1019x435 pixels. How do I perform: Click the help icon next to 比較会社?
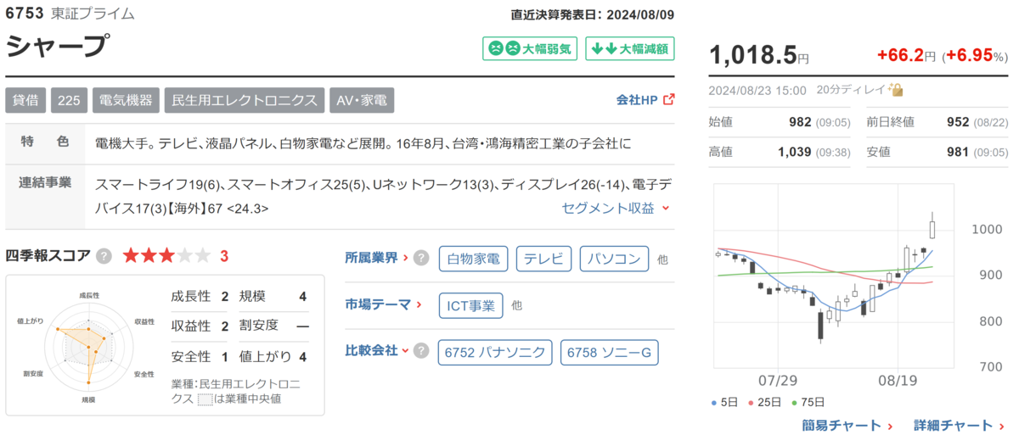(420, 351)
